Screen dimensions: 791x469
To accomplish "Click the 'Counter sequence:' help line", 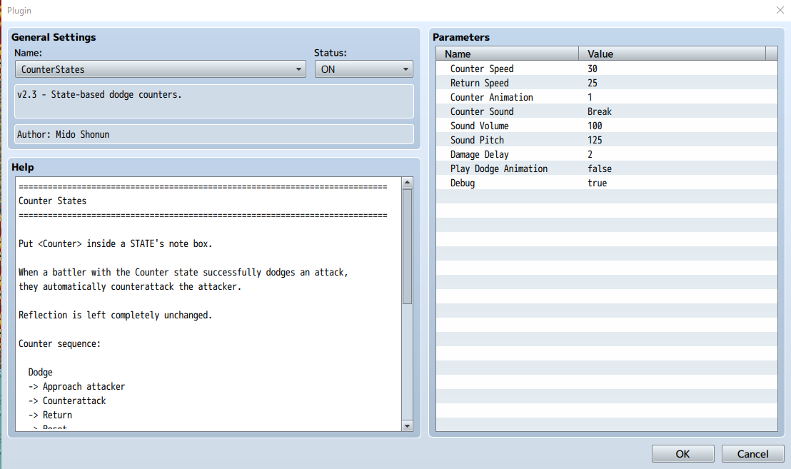I will pyautogui.click(x=59, y=344).
